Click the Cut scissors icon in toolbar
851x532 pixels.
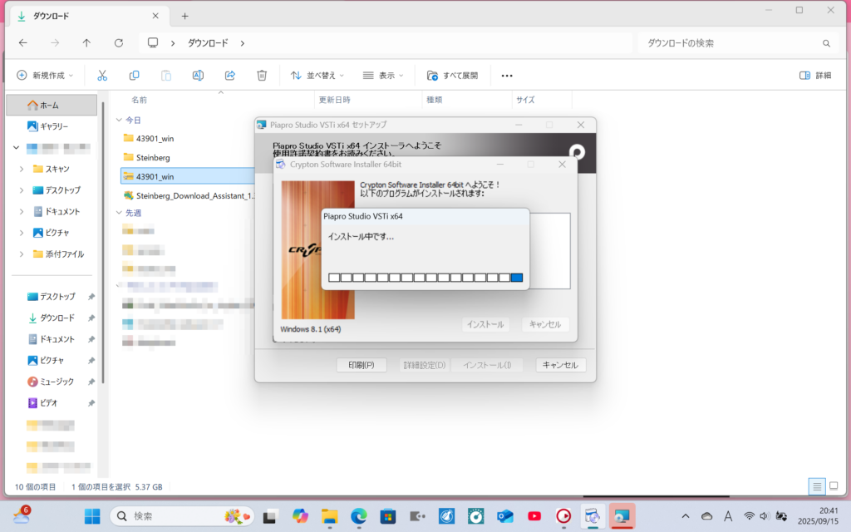[102, 75]
